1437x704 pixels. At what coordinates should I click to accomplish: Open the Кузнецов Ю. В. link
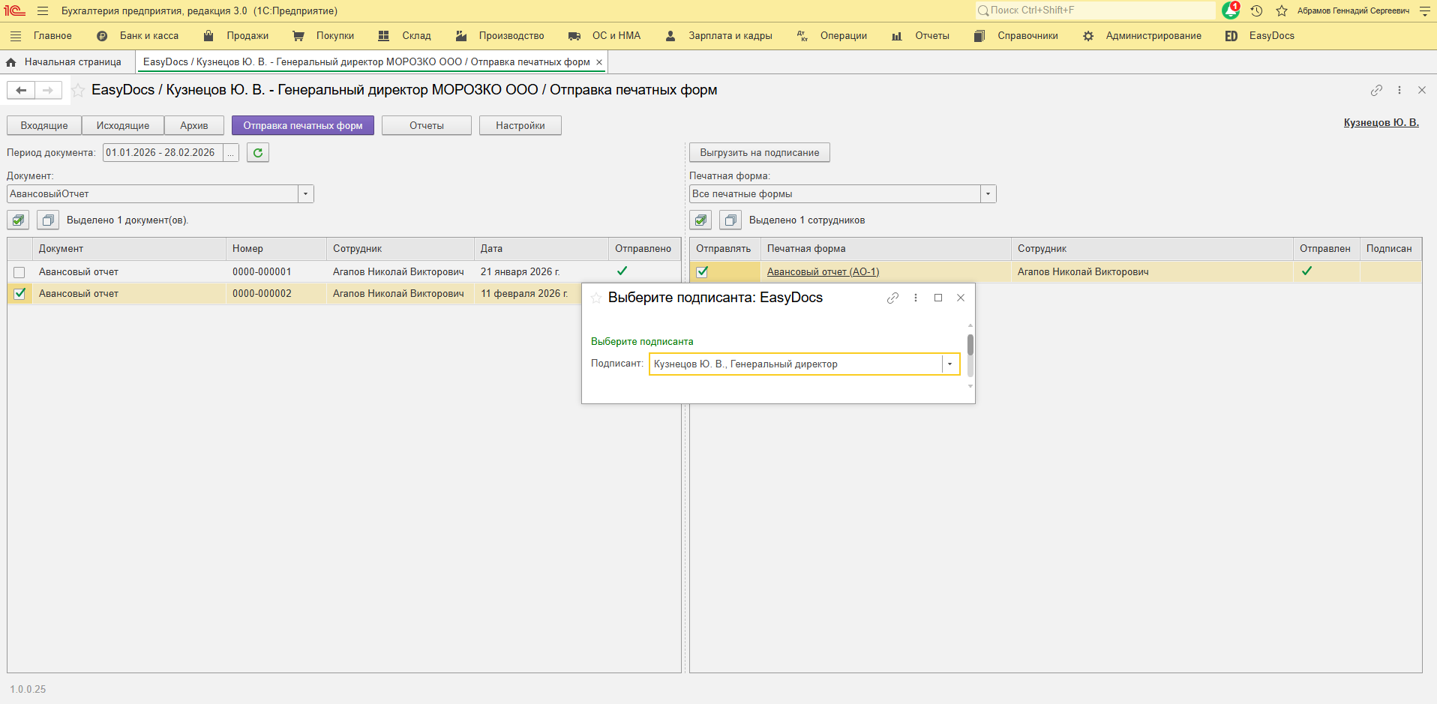(x=1381, y=123)
